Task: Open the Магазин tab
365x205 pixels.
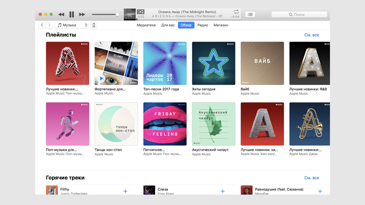Action: (x=221, y=25)
